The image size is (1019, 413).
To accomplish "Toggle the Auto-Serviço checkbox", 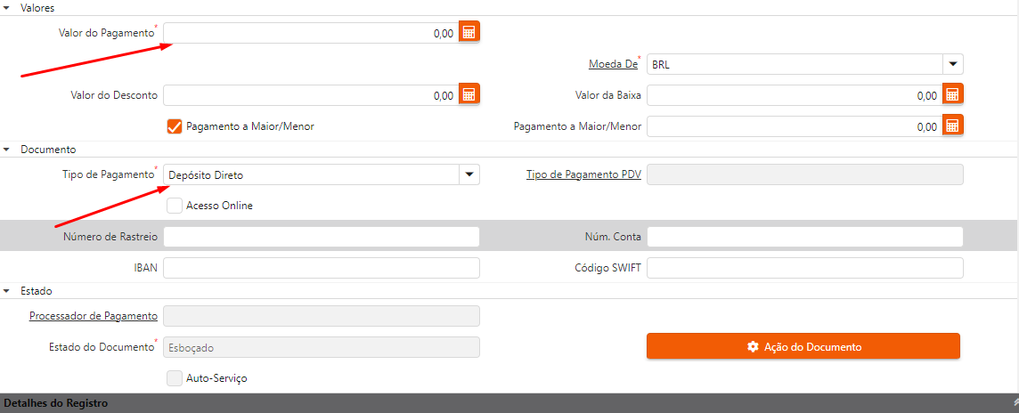I will click(175, 378).
